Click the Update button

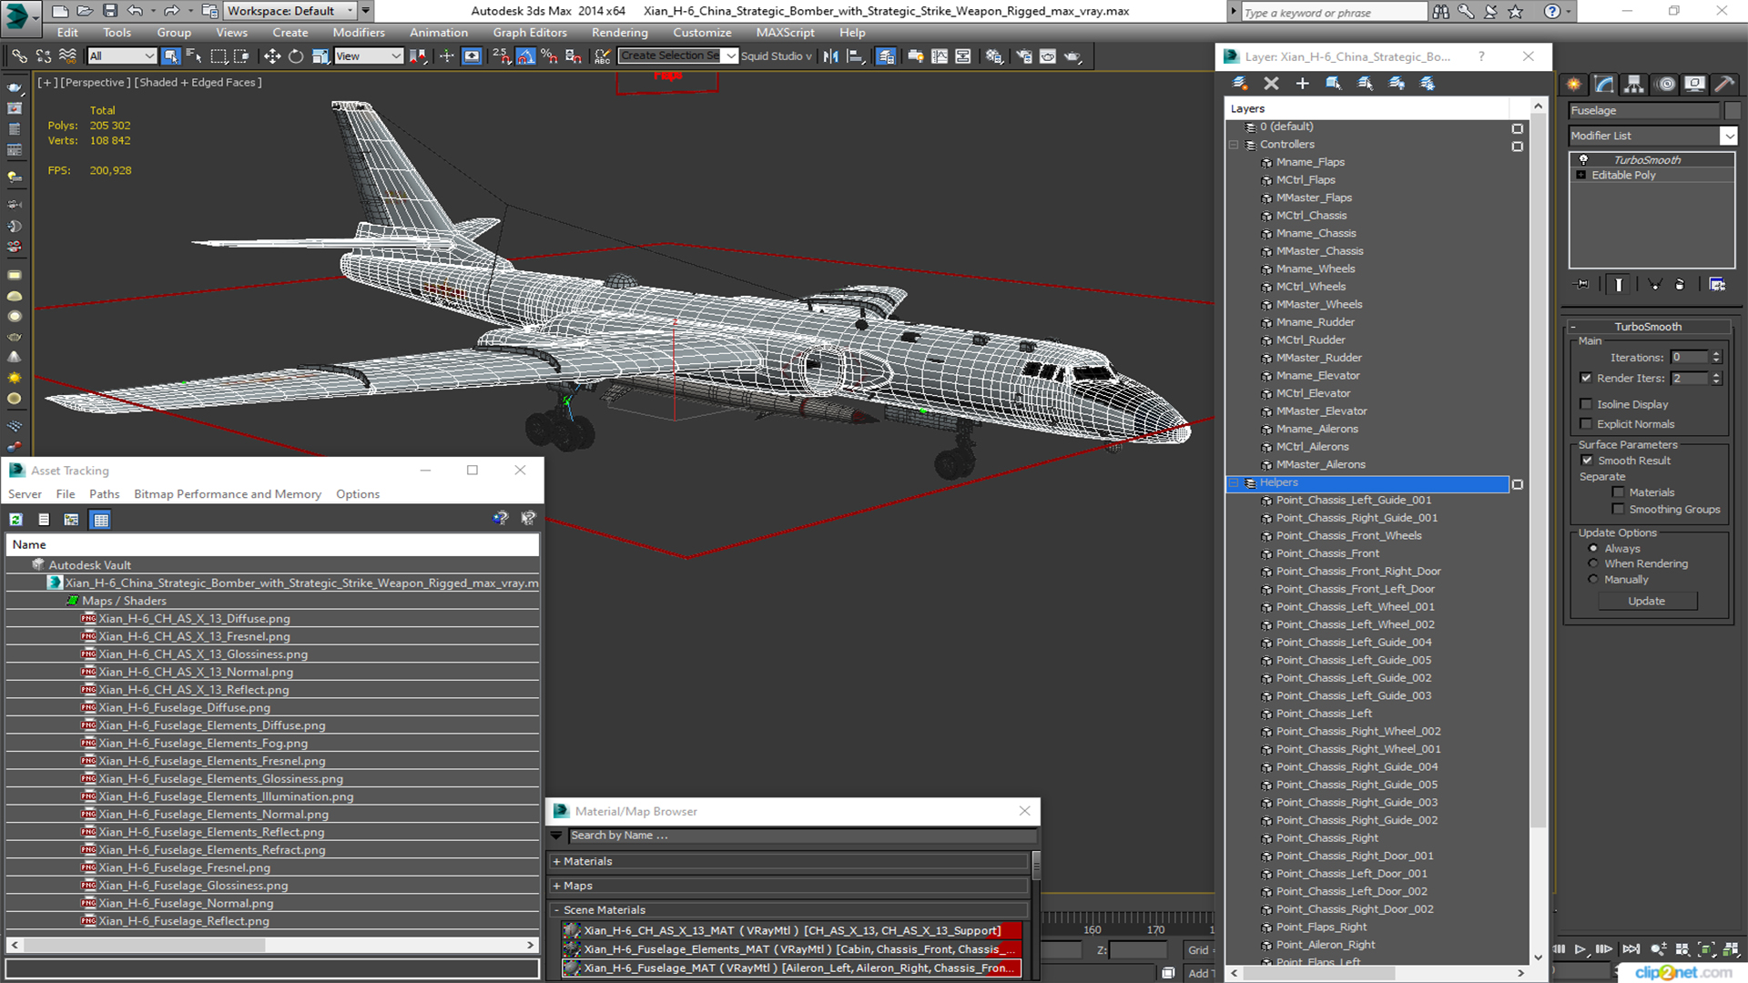(1646, 601)
